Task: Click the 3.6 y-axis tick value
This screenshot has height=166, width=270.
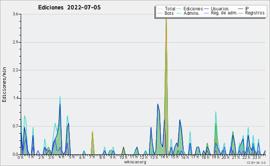Action: [15, 14]
